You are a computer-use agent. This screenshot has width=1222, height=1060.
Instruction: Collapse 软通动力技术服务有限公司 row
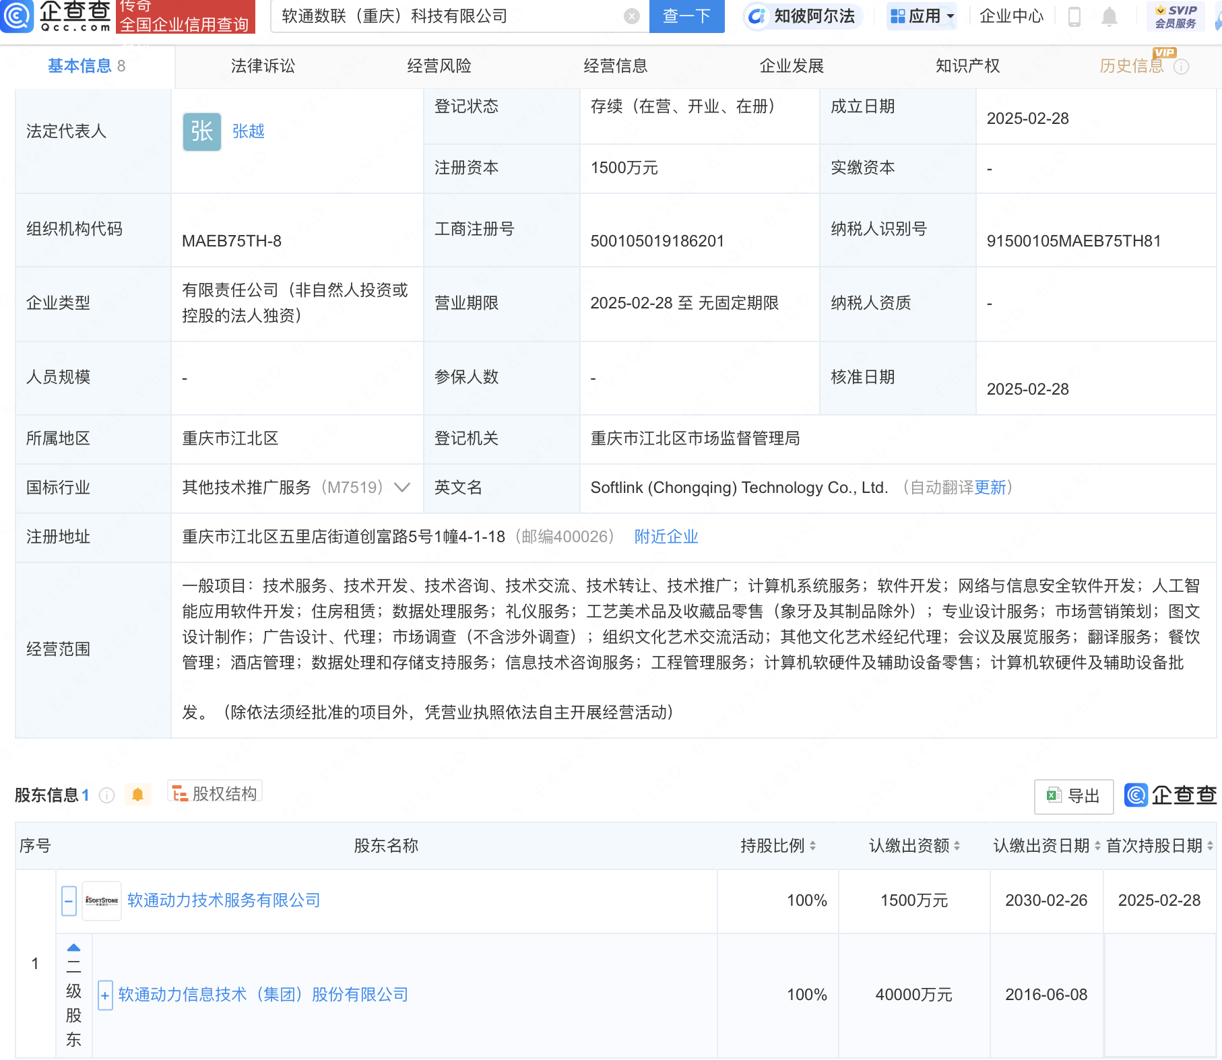tap(69, 901)
